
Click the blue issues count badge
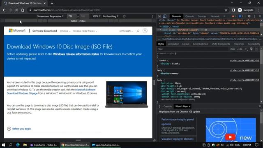(x=241, y=16)
